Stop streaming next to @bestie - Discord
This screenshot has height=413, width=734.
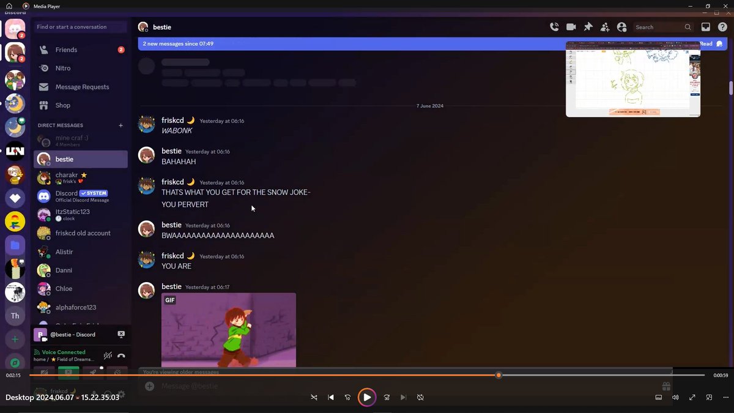(121, 334)
